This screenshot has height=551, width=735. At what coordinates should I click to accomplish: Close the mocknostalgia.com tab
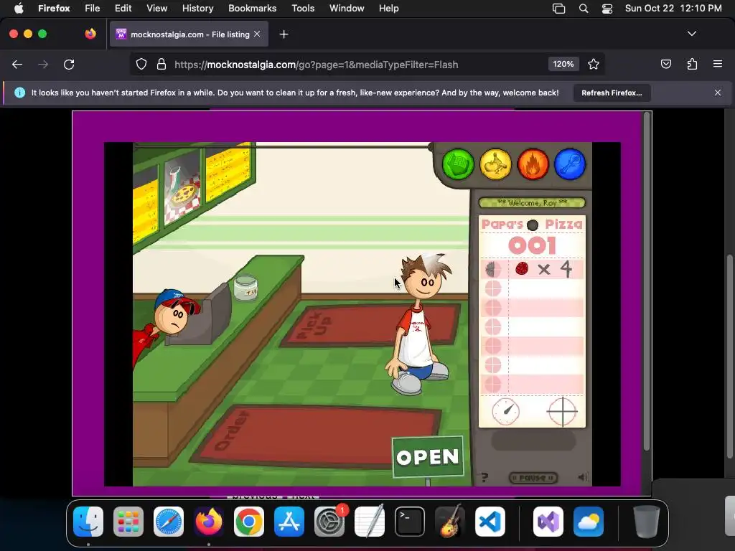(x=257, y=34)
